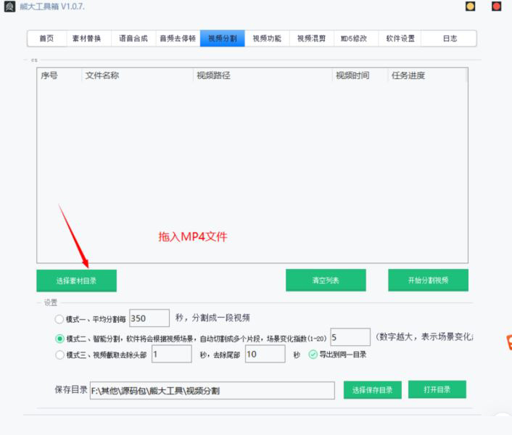The width and height of the screenshot is (512, 435).
Task: Click the 视频时间 column header
Action: pyautogui.click(x=360, y=75)
